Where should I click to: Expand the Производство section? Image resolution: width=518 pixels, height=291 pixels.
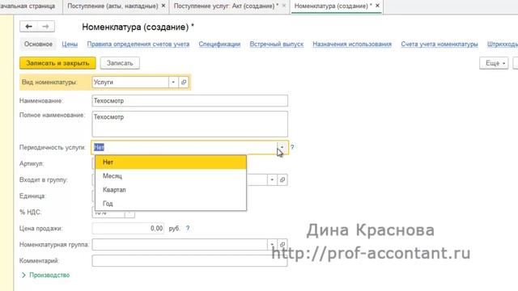pyautogui.click(x=46, y=275)
